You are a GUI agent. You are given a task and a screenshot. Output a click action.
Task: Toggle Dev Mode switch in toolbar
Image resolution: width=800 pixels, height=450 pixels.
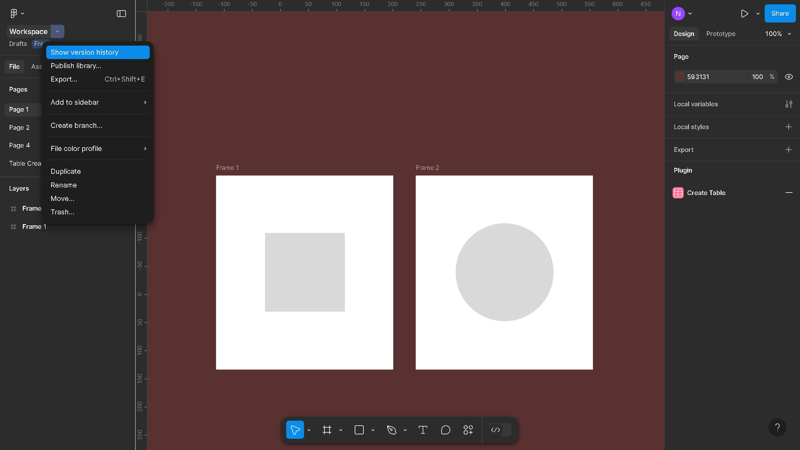point(500,430)
